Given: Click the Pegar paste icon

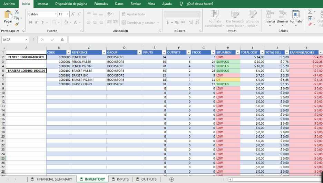Looking at the screenshot, I should click(x=8, y=15).
